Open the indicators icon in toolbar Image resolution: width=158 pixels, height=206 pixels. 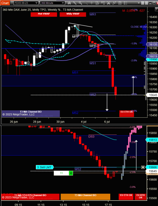tap(108, 3)
